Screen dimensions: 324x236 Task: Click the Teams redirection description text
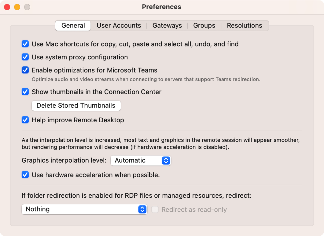click(x=146, y=79)
